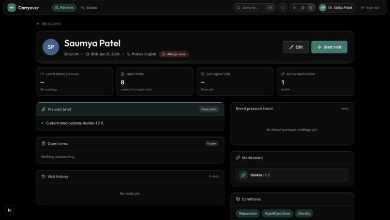Open Dr. Anika Patel profile chip

coord(336,8)
